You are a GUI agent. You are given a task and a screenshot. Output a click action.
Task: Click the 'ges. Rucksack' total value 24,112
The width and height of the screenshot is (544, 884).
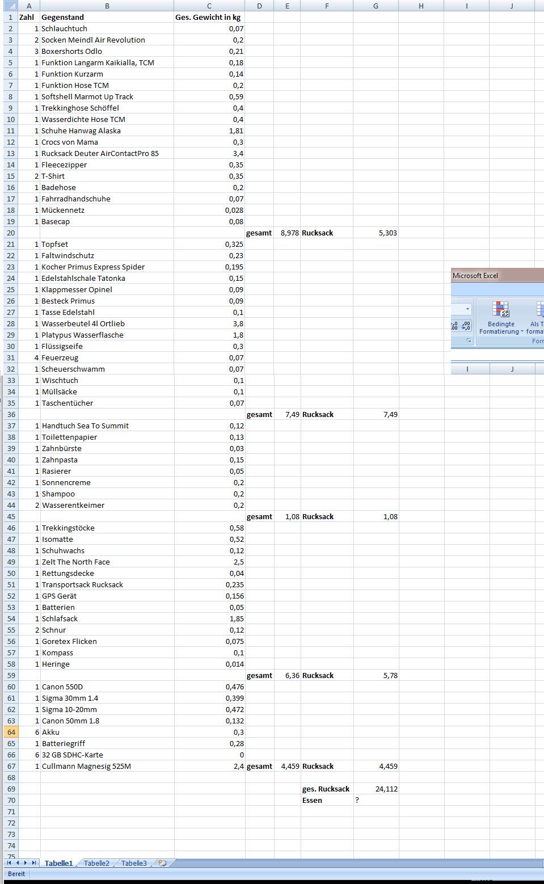(x=376, y=789)
